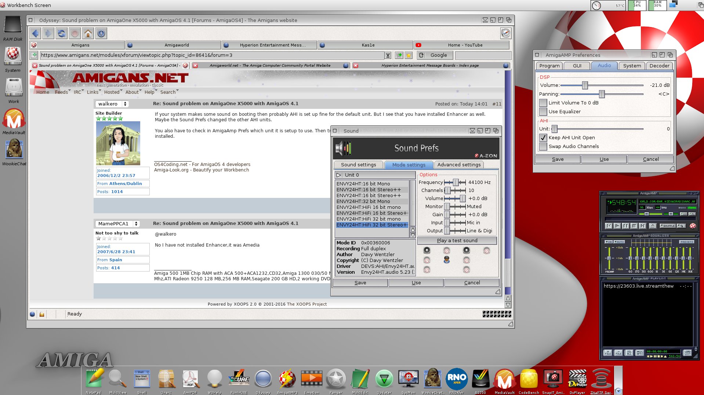704x395 pixels.
Task: Open About menu on Amigans site
Action: tap(133, 92)
